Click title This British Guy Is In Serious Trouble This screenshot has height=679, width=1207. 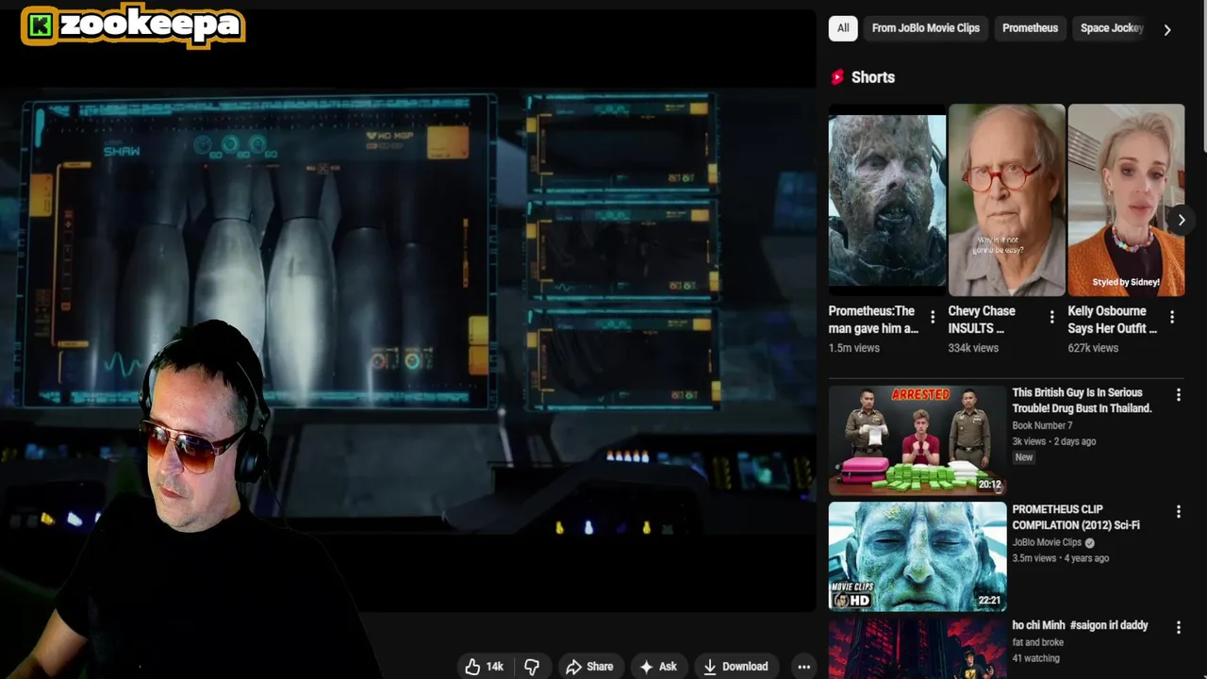tap(1082, 400)
